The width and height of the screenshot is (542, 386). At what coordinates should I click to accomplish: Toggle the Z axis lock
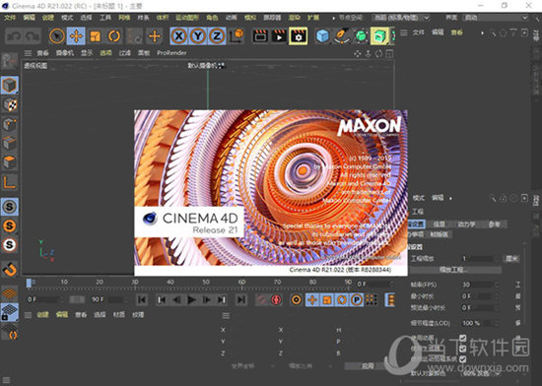[217, 35]
